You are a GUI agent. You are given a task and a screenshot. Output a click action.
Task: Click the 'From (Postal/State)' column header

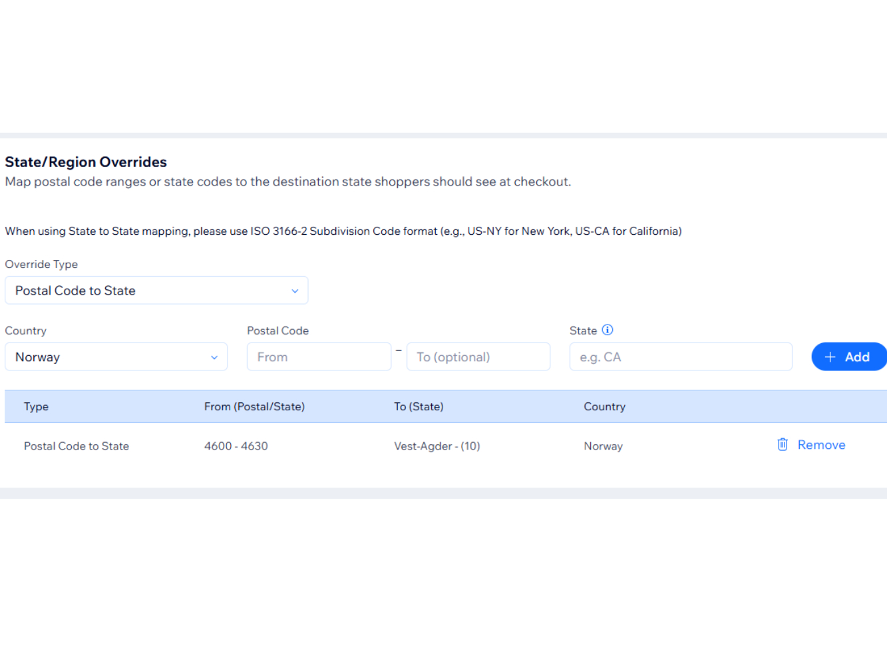tap(254, 406)
